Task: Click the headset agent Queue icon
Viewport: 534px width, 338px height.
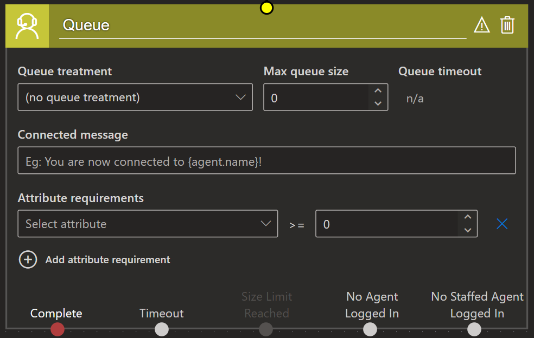Action: pyautogui.click(x=27, y=26)
